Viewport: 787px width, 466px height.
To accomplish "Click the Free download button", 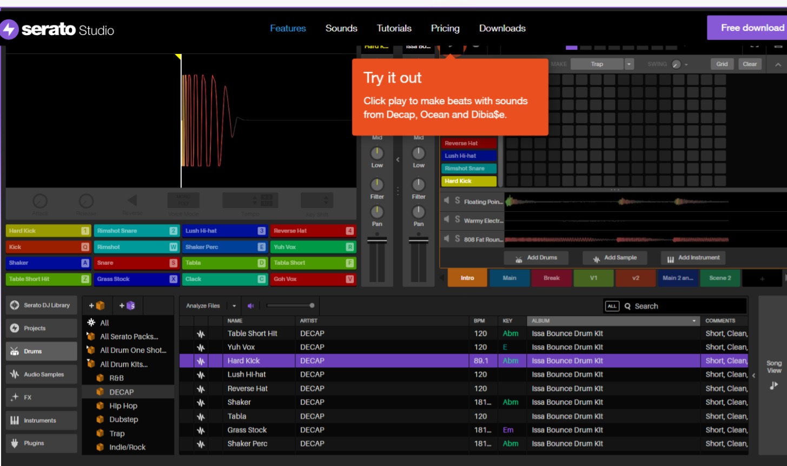I will click(x=748, y=28).
